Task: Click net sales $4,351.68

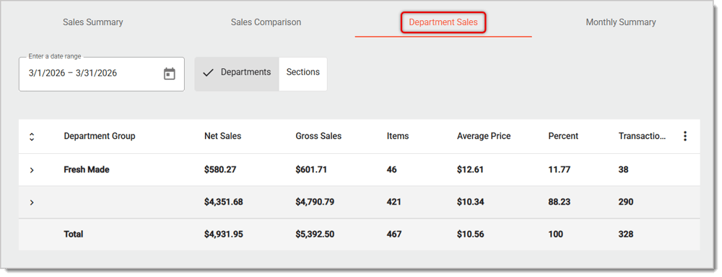Action: pyautogui.click(x=224, y=201)
